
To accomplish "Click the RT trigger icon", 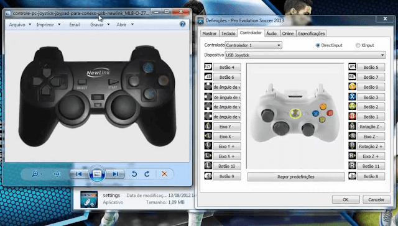I will click(352, 67).
